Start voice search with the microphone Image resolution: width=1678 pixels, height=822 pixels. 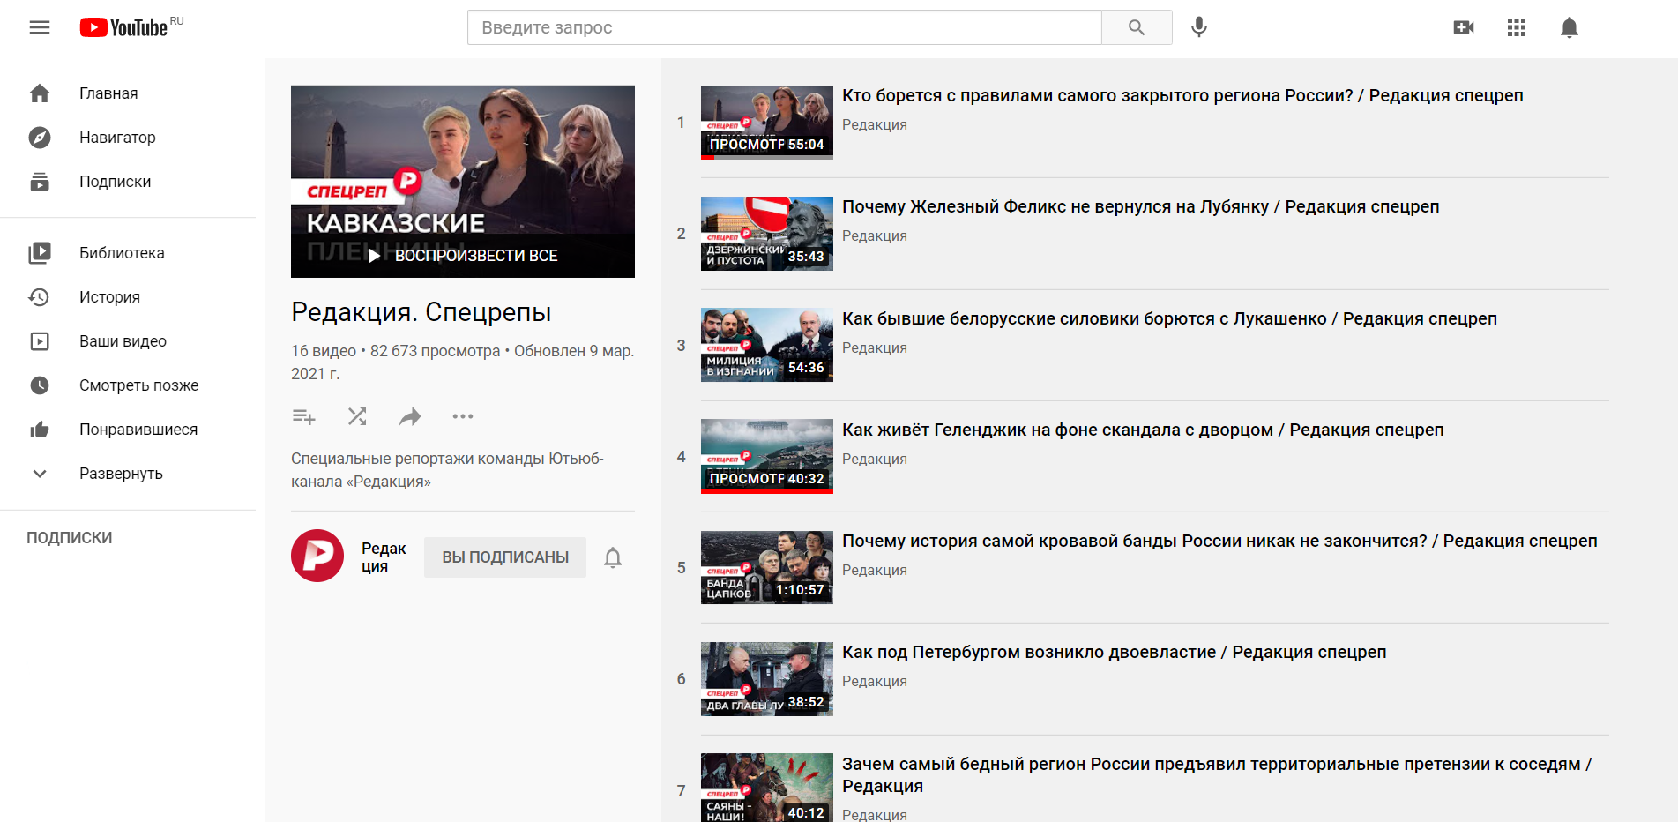[1199, 27]
